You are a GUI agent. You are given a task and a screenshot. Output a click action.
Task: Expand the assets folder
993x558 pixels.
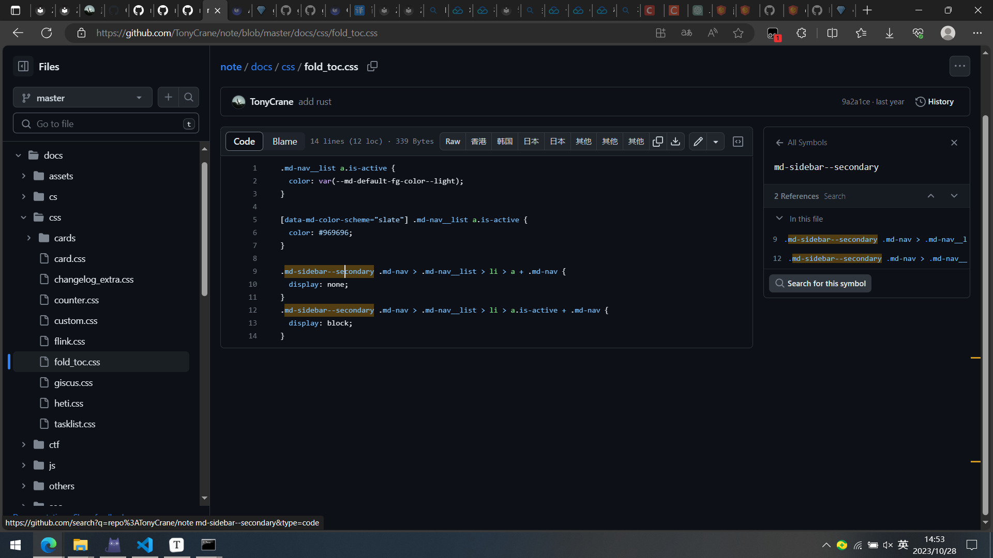[x=24, y=176]
